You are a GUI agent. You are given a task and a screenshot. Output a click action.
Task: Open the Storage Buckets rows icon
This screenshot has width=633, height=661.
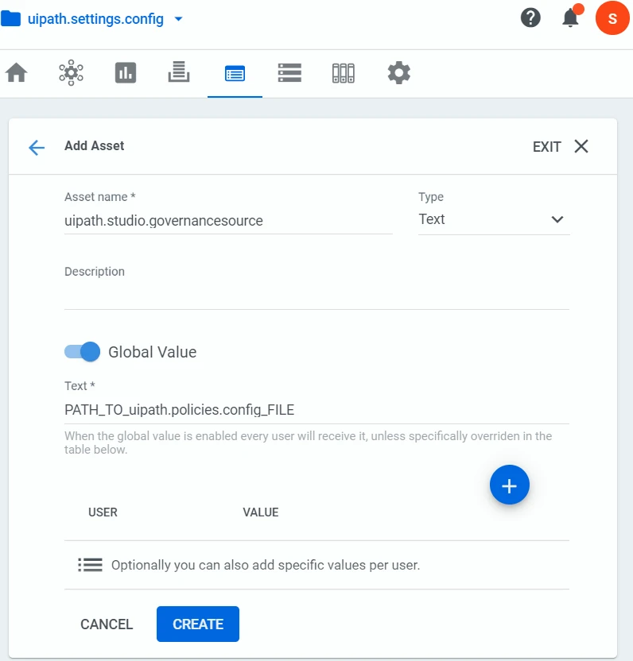click(x=289, y=72)
